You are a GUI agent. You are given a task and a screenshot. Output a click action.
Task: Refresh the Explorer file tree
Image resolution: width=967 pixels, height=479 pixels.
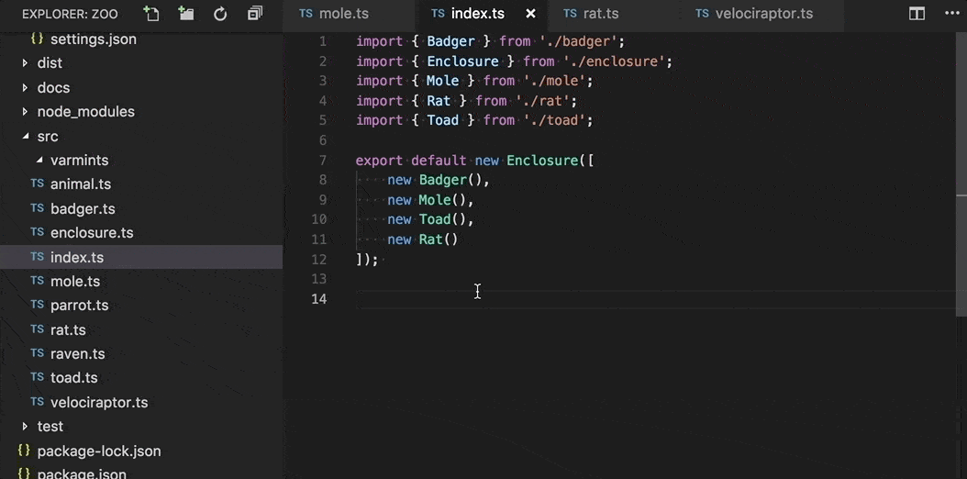tap(220, 14)
